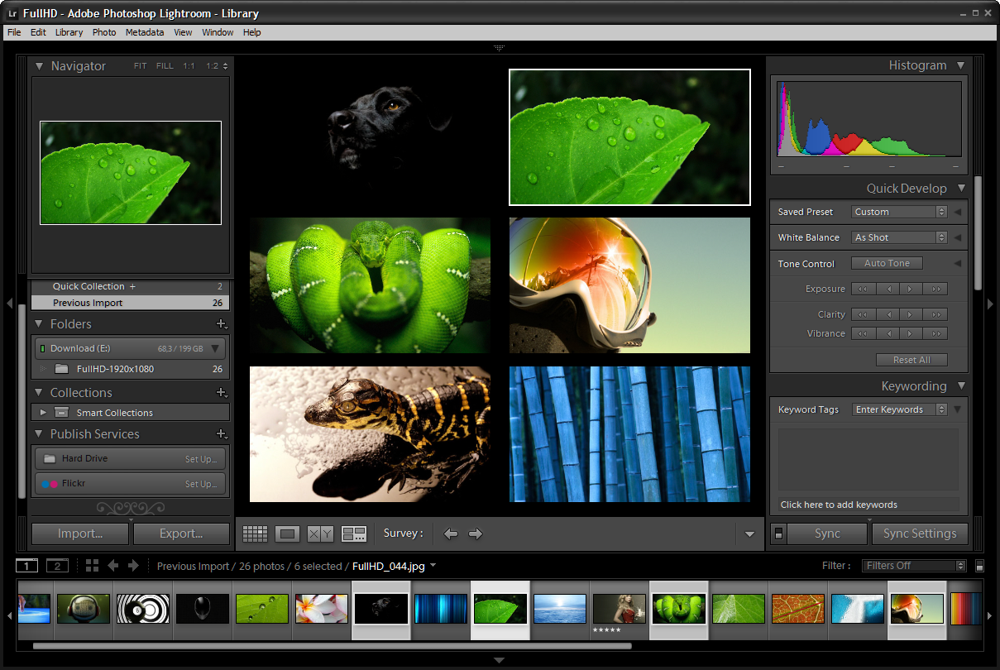Add a new folder with the Folders plus icon
The image size is (1000, 670).
point(221,324)
